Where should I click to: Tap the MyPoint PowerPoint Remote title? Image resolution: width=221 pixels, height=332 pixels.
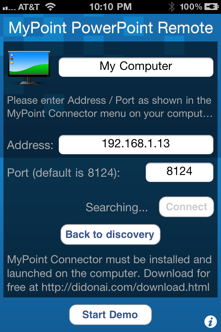coord(110,28)
